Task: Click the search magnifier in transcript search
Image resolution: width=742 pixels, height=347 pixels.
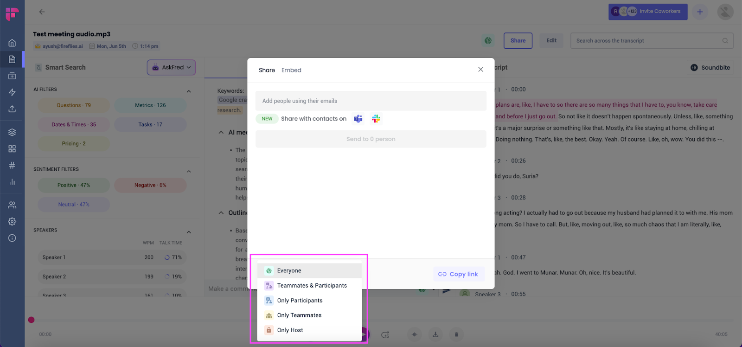Action: pyautogui.click(x=725, y=40)
